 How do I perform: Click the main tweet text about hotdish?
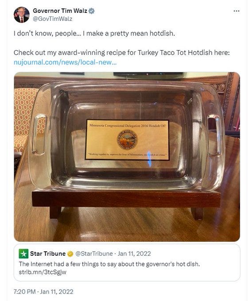tap(94, 33)
